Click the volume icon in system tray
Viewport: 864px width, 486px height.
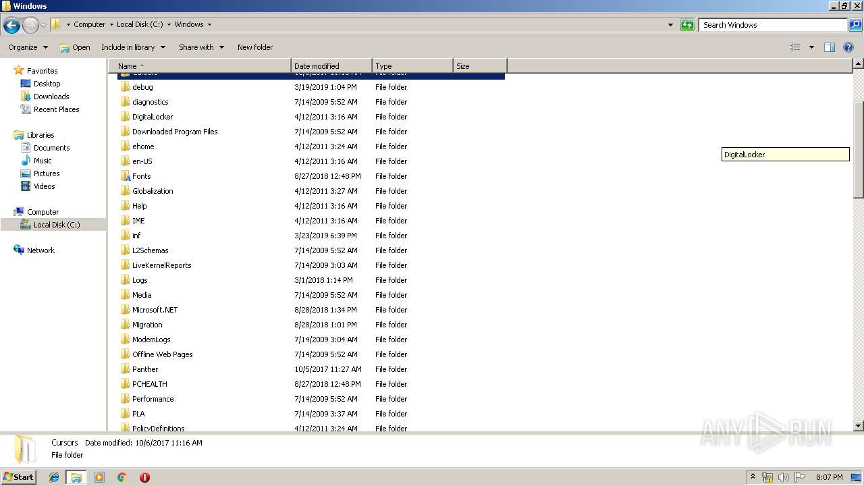pyautogui.click(x=783, y=477)
